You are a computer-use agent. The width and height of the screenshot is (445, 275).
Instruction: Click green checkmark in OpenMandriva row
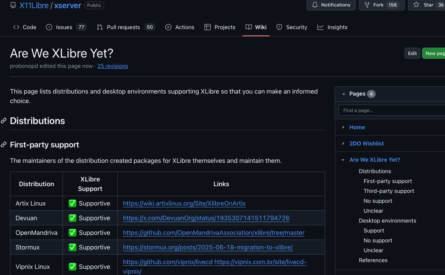pos(72,233)
